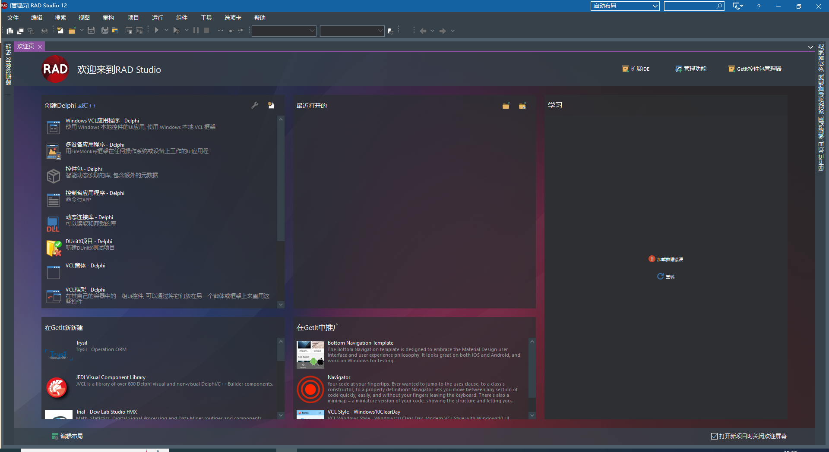Click the scrollbar in 创建Delphi project list
829x452 pixels.
tap(281, 181)
